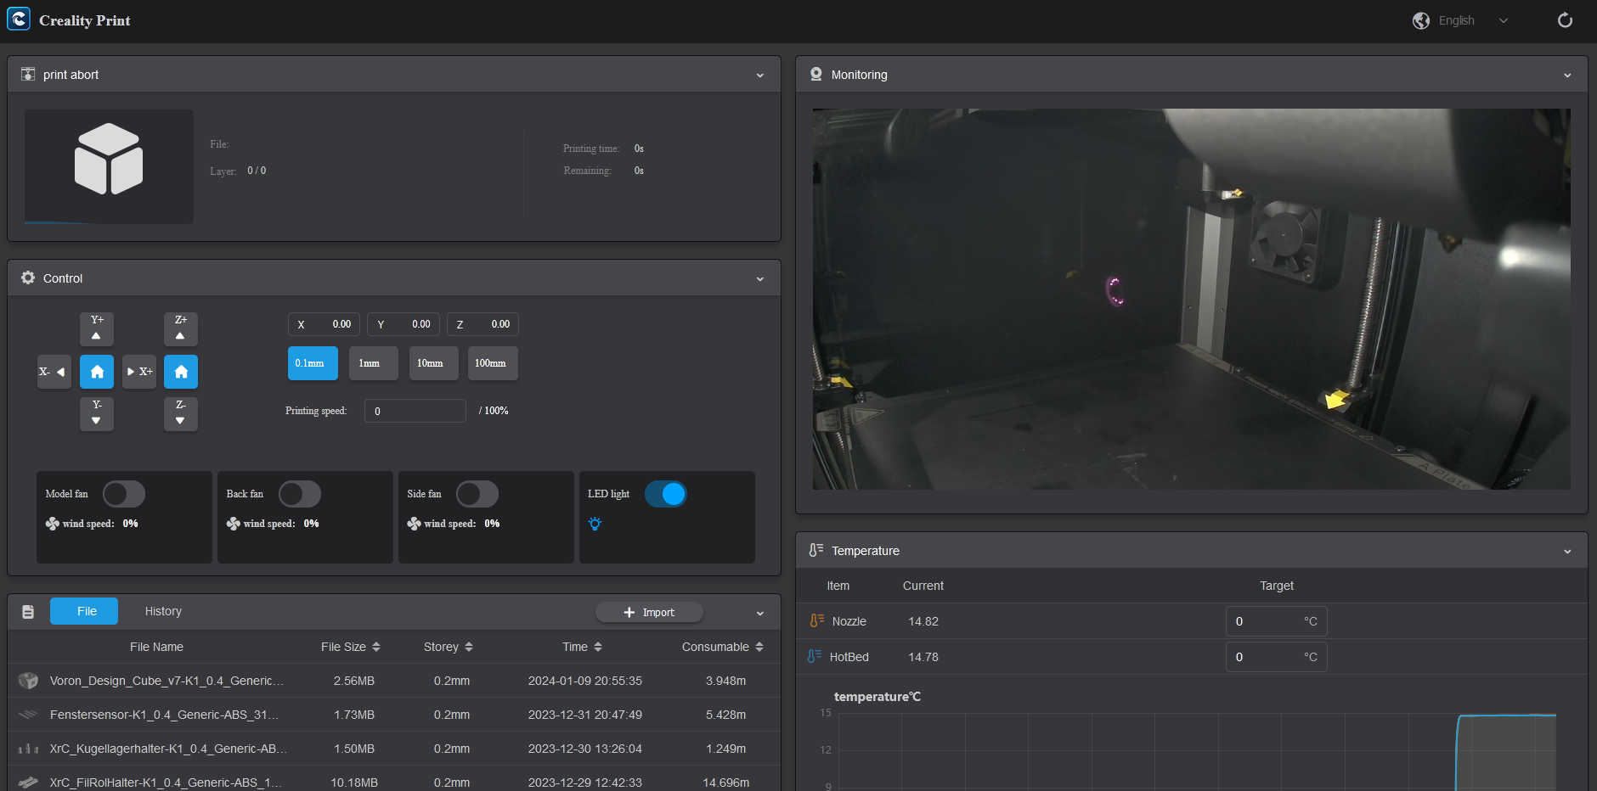
Task: Select the 10mm step size
Action: click(433, 363)
